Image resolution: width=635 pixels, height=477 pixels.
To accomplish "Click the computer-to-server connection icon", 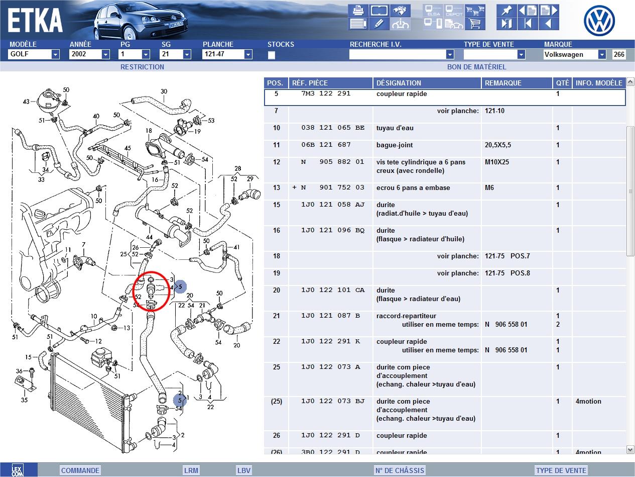I will click(433, 23).
